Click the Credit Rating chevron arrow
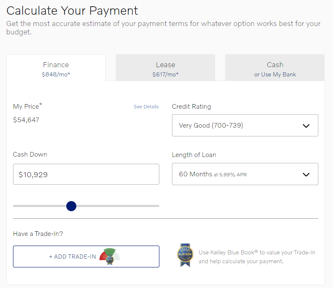 click(x=306, y=126)
